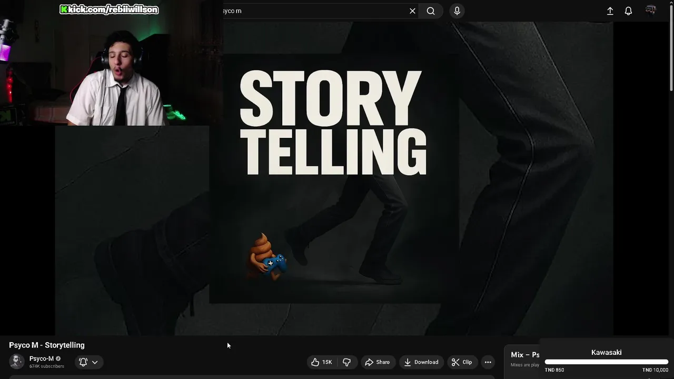Open subscription notification bell dropdown
Screen dimensions: 674x379
click(x=88, y=362)
